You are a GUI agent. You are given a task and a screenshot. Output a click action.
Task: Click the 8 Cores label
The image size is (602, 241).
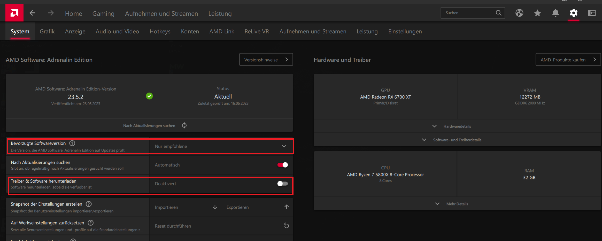(x=385, y=181)
